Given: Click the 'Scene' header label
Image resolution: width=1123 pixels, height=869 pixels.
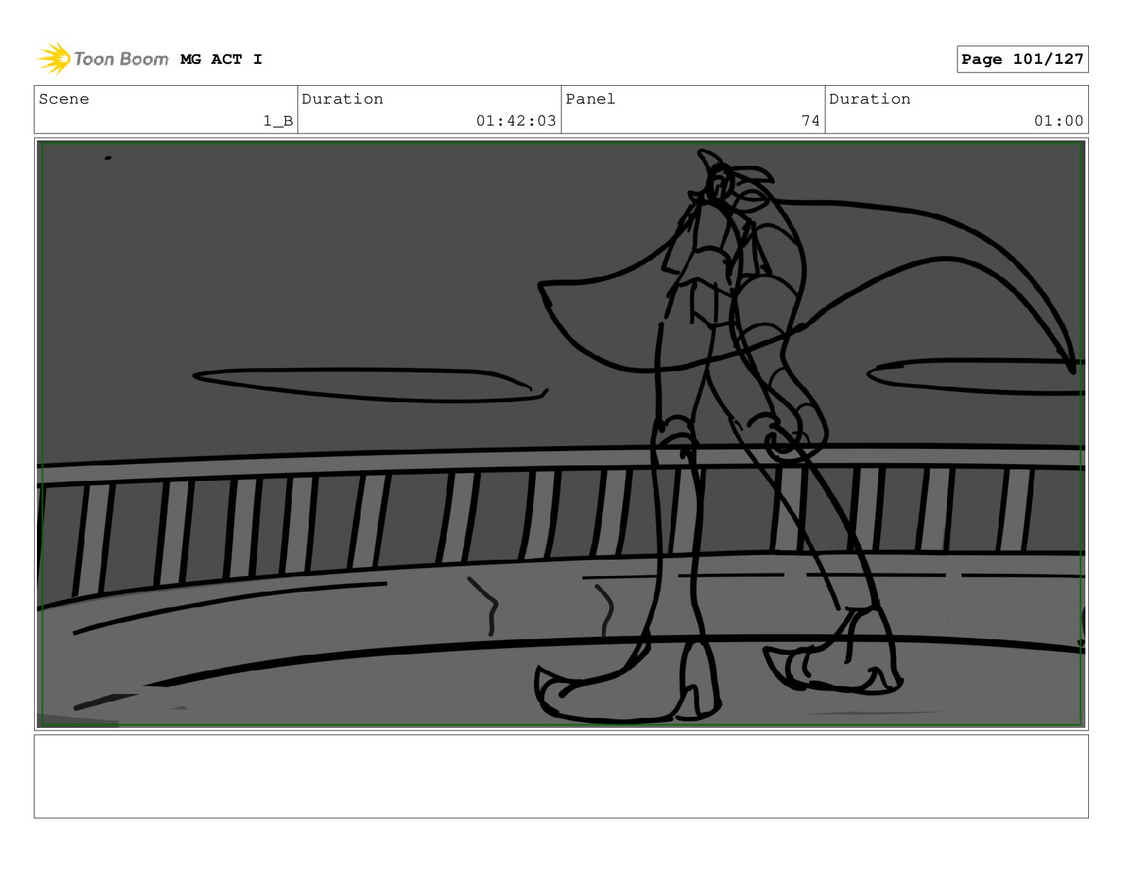Looking at the screenshot, I should 64,99.
